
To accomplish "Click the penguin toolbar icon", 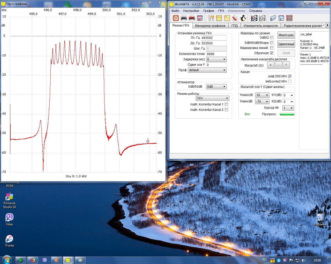I will pyautogui.click(x=243, y=18).
